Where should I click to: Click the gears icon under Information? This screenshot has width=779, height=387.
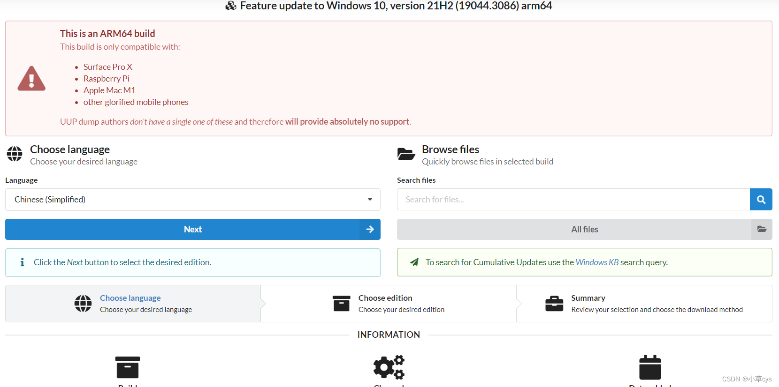point(389,367)
